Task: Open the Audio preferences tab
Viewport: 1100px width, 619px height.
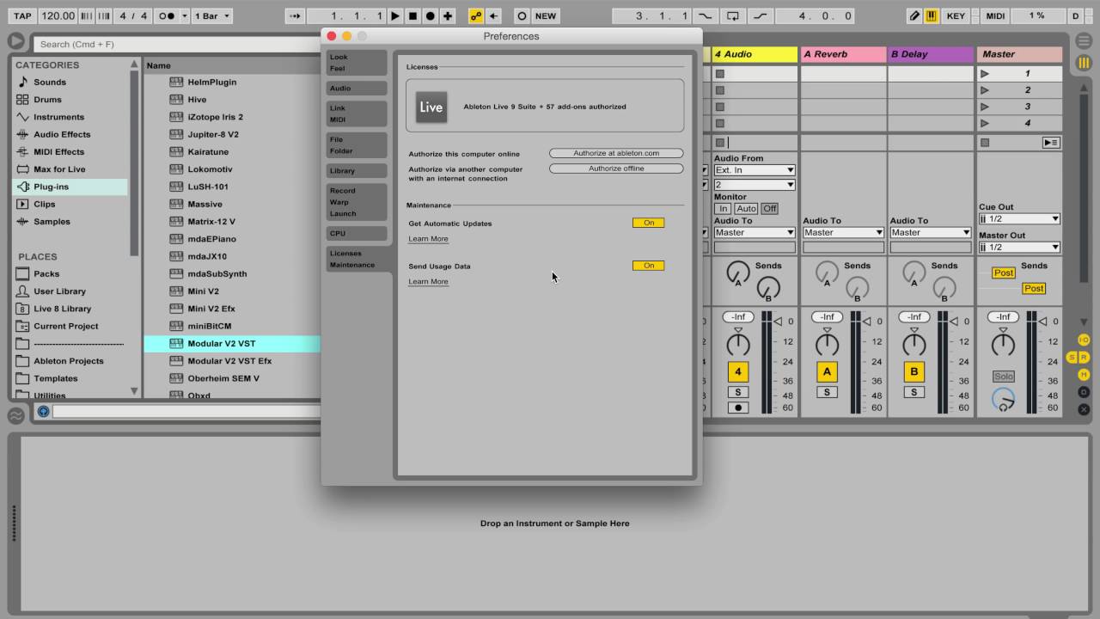Action: [357, 88]
